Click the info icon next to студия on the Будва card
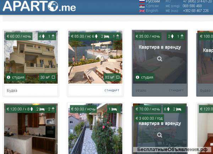Screen dimensions: 213x154 tap(9, 77)
